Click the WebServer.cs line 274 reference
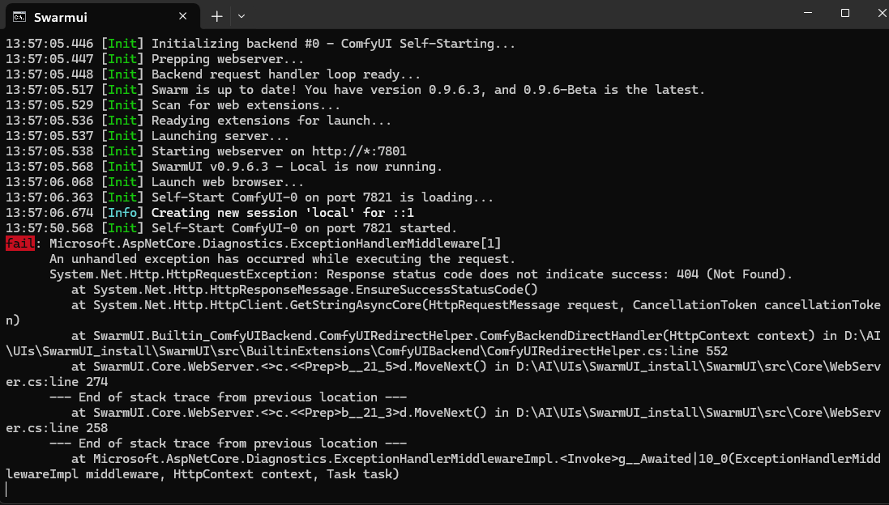This screenshot has width=889, height=505. pyautogui.click(x=57, y=381)
